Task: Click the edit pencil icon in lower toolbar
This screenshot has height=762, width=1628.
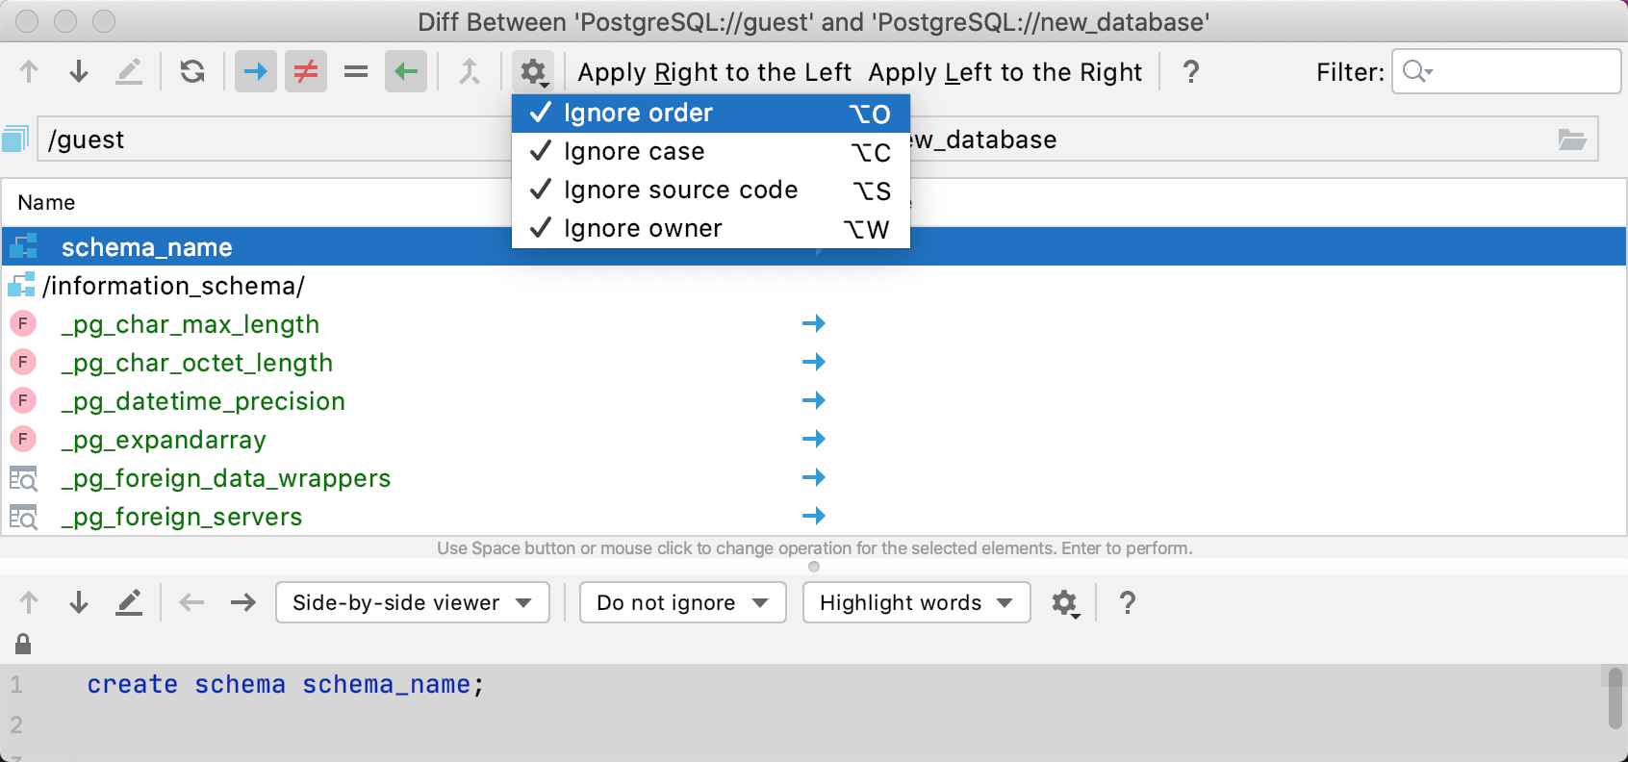Action: point(129,602)
